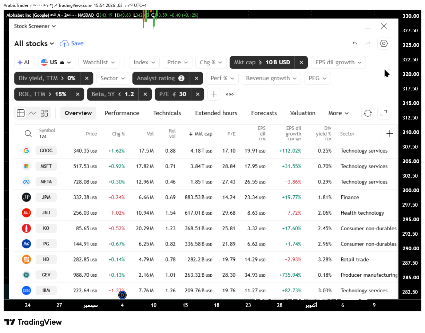Remove the Mkt cap filter
Viewport: 425px width, 333px height.
pyautogui.click(x=301, y=62)
